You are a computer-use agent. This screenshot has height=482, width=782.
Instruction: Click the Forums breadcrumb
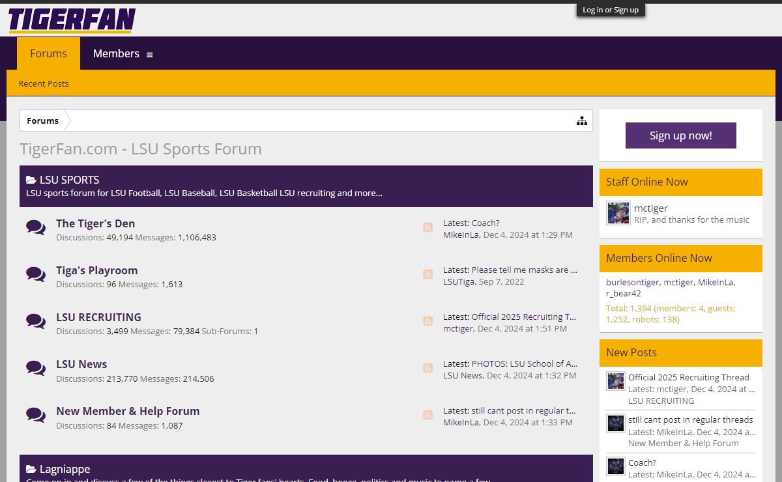click(42, 120)
